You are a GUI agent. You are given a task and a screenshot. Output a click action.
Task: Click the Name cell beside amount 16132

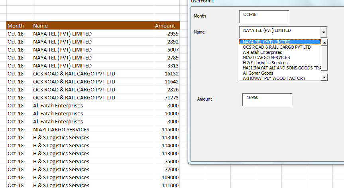point(93,73)
